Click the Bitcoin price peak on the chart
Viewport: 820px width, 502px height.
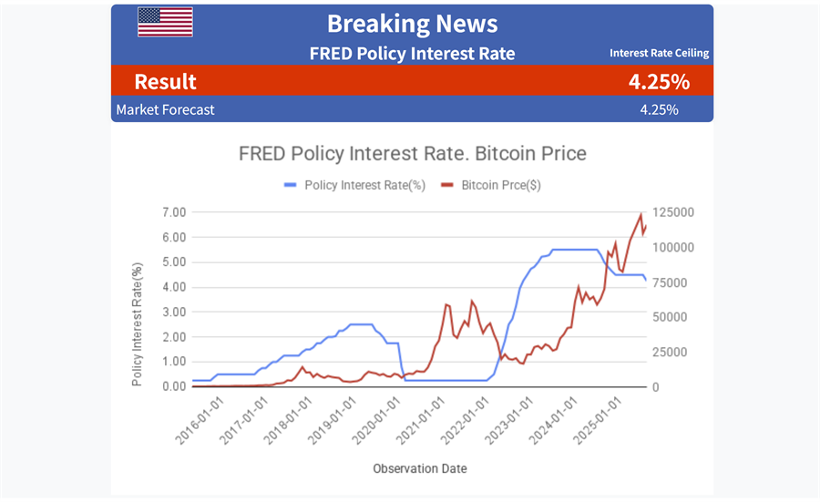tap(641, 215)
